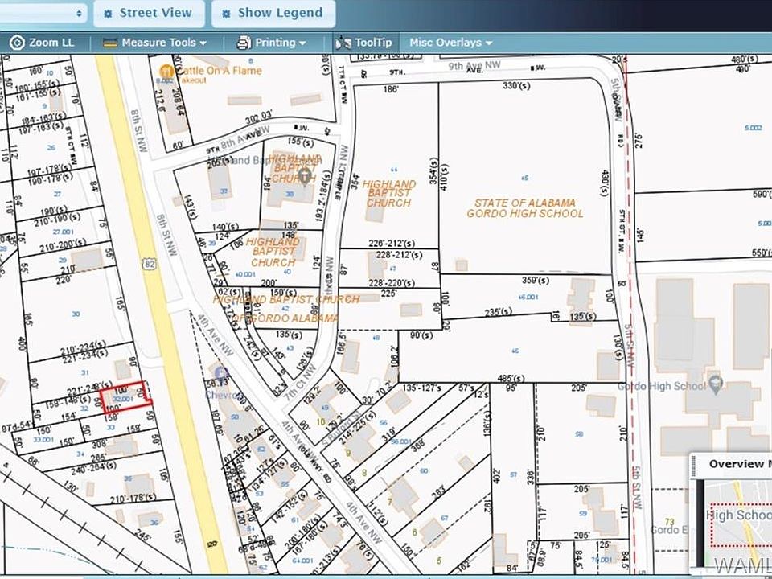Click the Gordo High School map pin
The height and width of the screenshot is (579, 772).
(x=717, y=384)
